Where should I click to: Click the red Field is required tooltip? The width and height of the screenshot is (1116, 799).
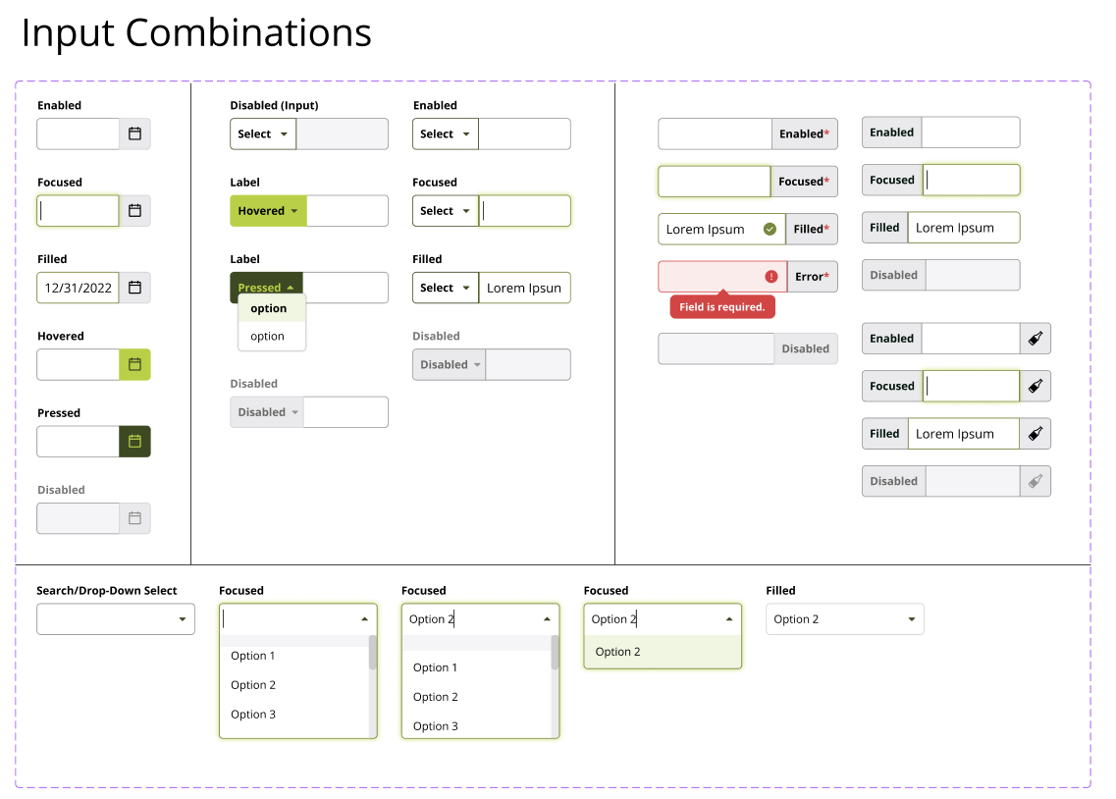pyautogui.click(x=721, y=306)
